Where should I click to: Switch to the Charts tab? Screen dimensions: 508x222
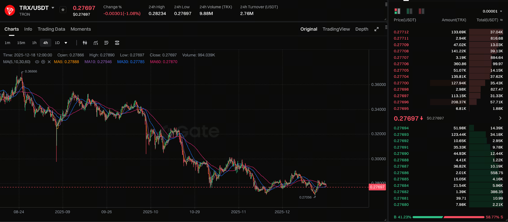pos(12,29)
